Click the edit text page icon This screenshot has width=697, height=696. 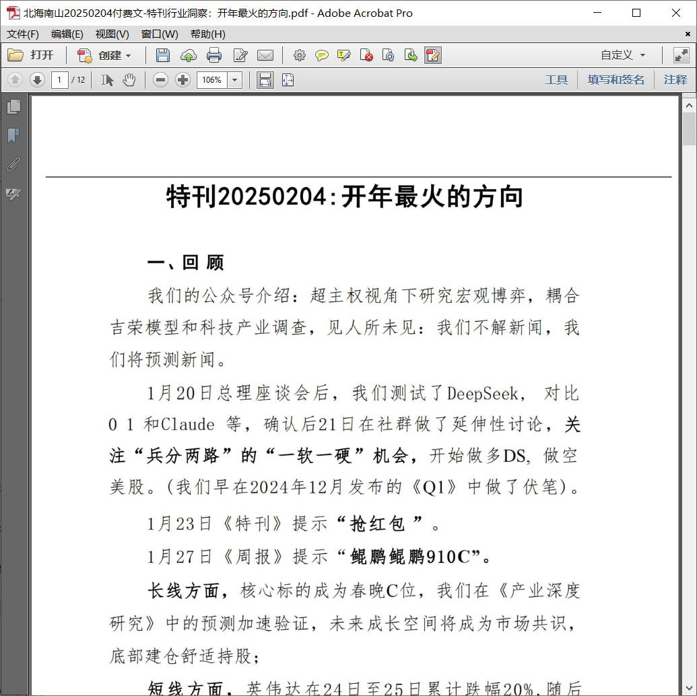coord(240,55)
